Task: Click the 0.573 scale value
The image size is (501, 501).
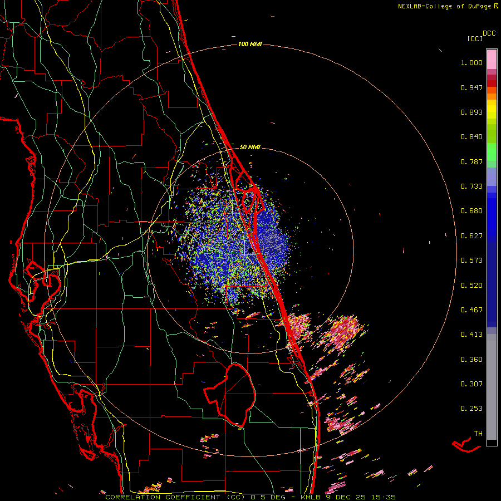Action: [x=471, y=261]
